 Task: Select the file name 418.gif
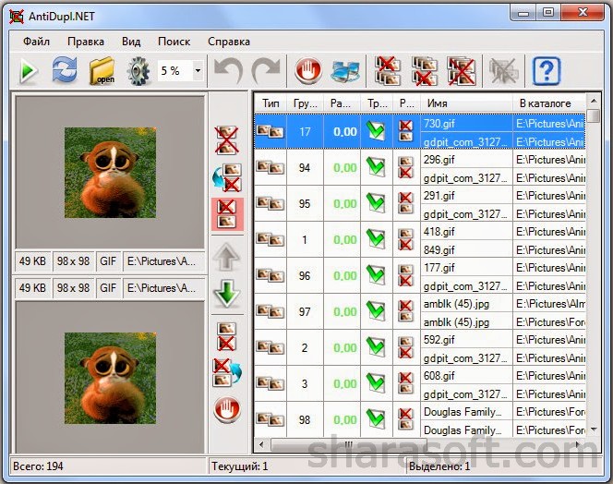[x=439, y=232]
